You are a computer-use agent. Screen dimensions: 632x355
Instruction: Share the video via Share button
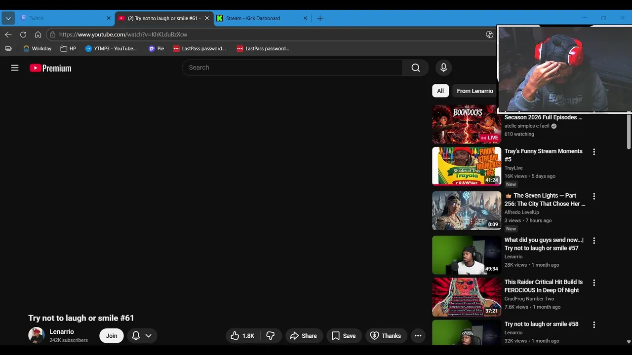pos(304,336)
